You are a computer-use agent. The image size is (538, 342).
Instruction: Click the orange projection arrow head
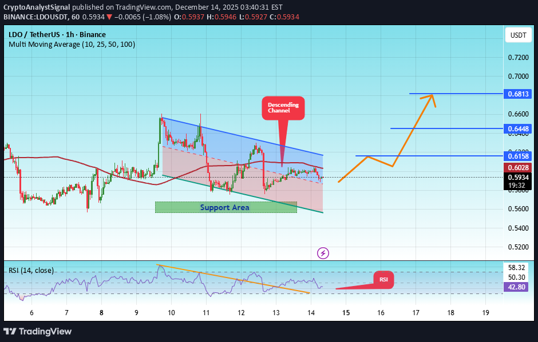pos(432,97)
